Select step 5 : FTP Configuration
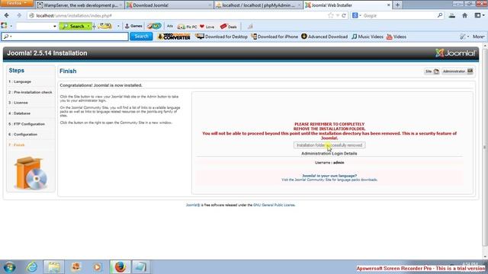Viewport: 488px width, 274px height. click(x=27, y=124)
